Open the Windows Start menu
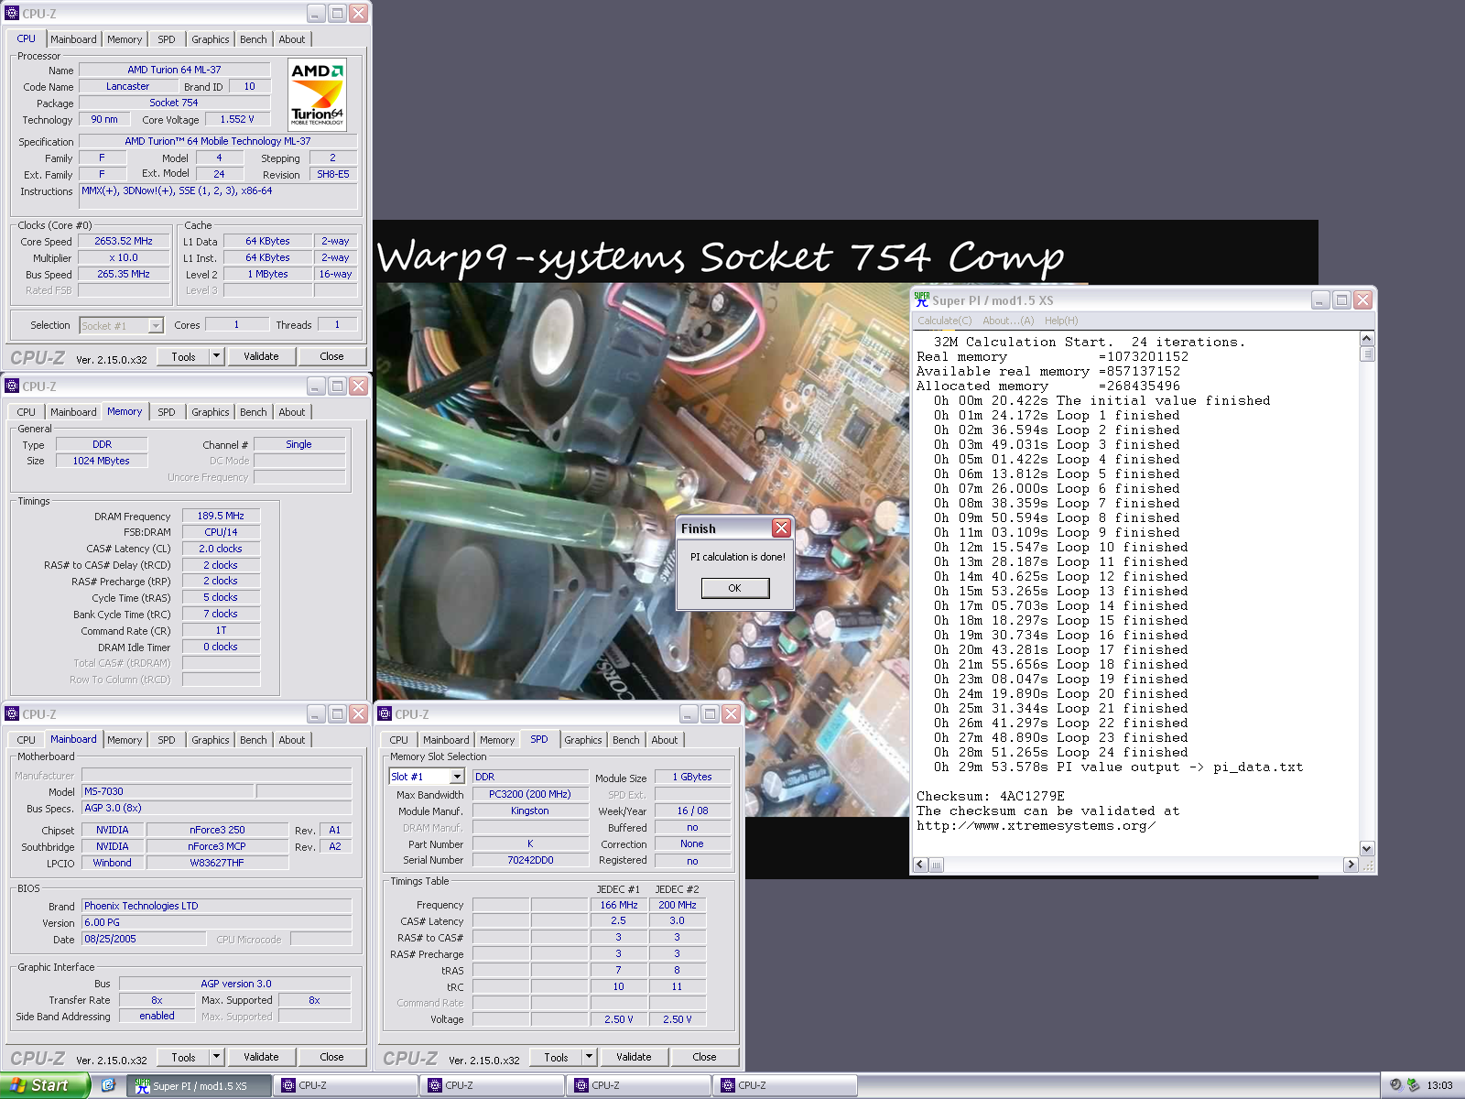The image size is (1465, 1099). [44, 1085]
